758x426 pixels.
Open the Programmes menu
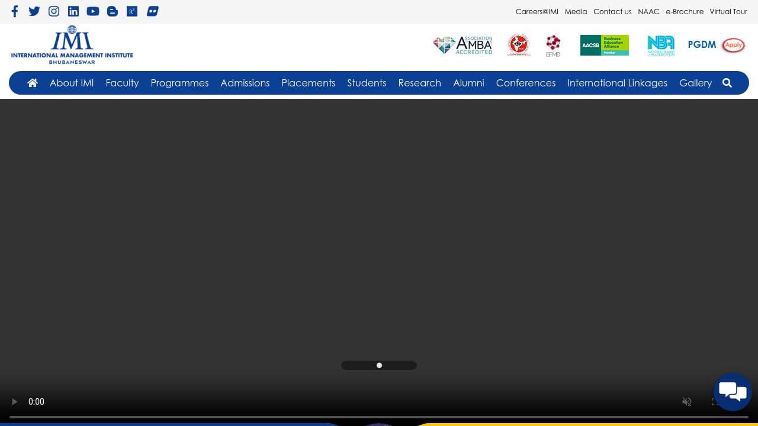[179, 83]
